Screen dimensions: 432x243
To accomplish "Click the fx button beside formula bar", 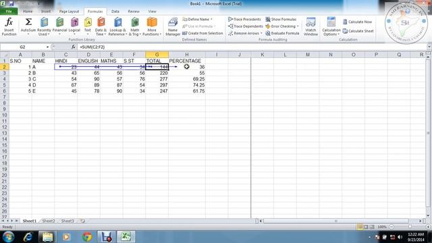I will point(73,47).
